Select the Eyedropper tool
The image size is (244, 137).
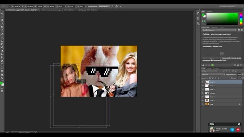click(2, 30)
